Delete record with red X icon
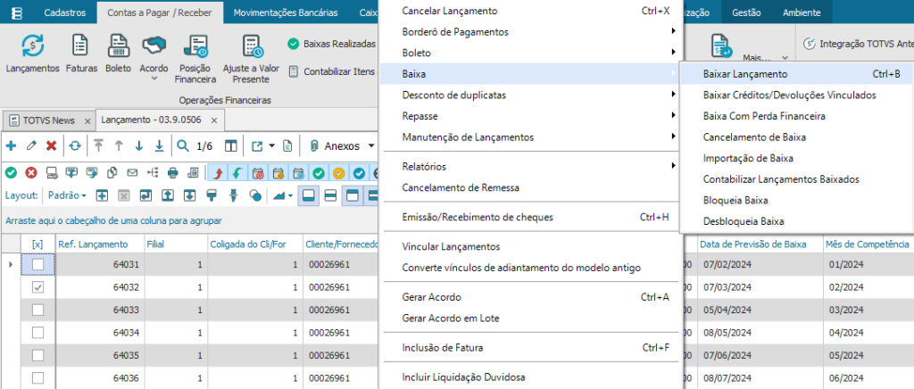 click(51, 145)
